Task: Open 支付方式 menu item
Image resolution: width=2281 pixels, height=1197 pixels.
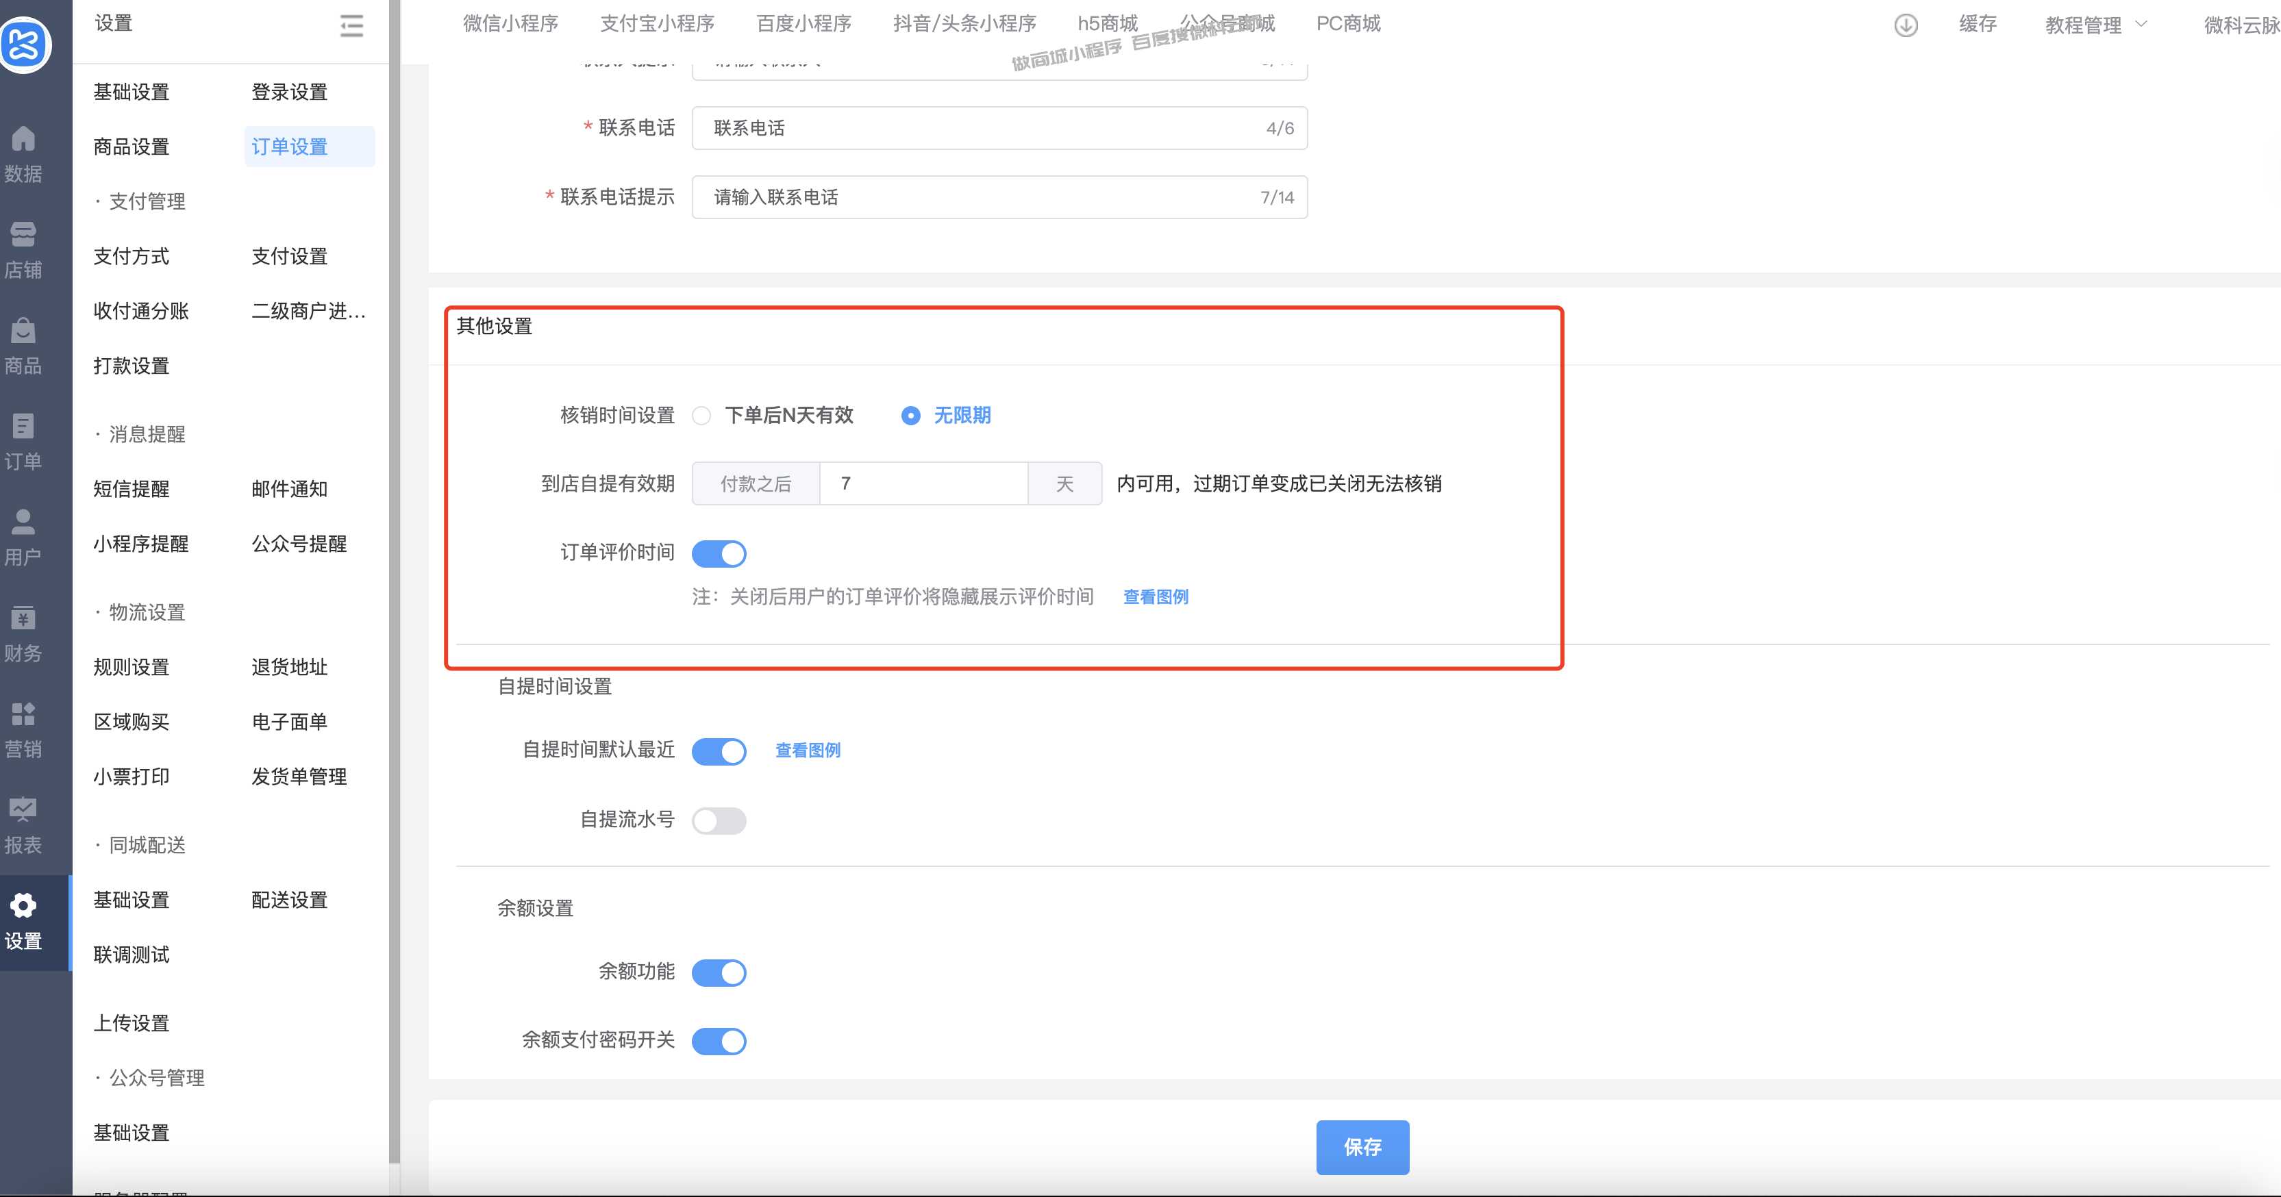Action: 131,257
